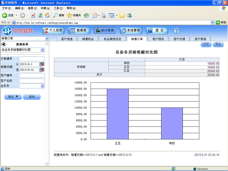Open calendar picker for end date
228x171 pixels.
click(x=42, y=70)
